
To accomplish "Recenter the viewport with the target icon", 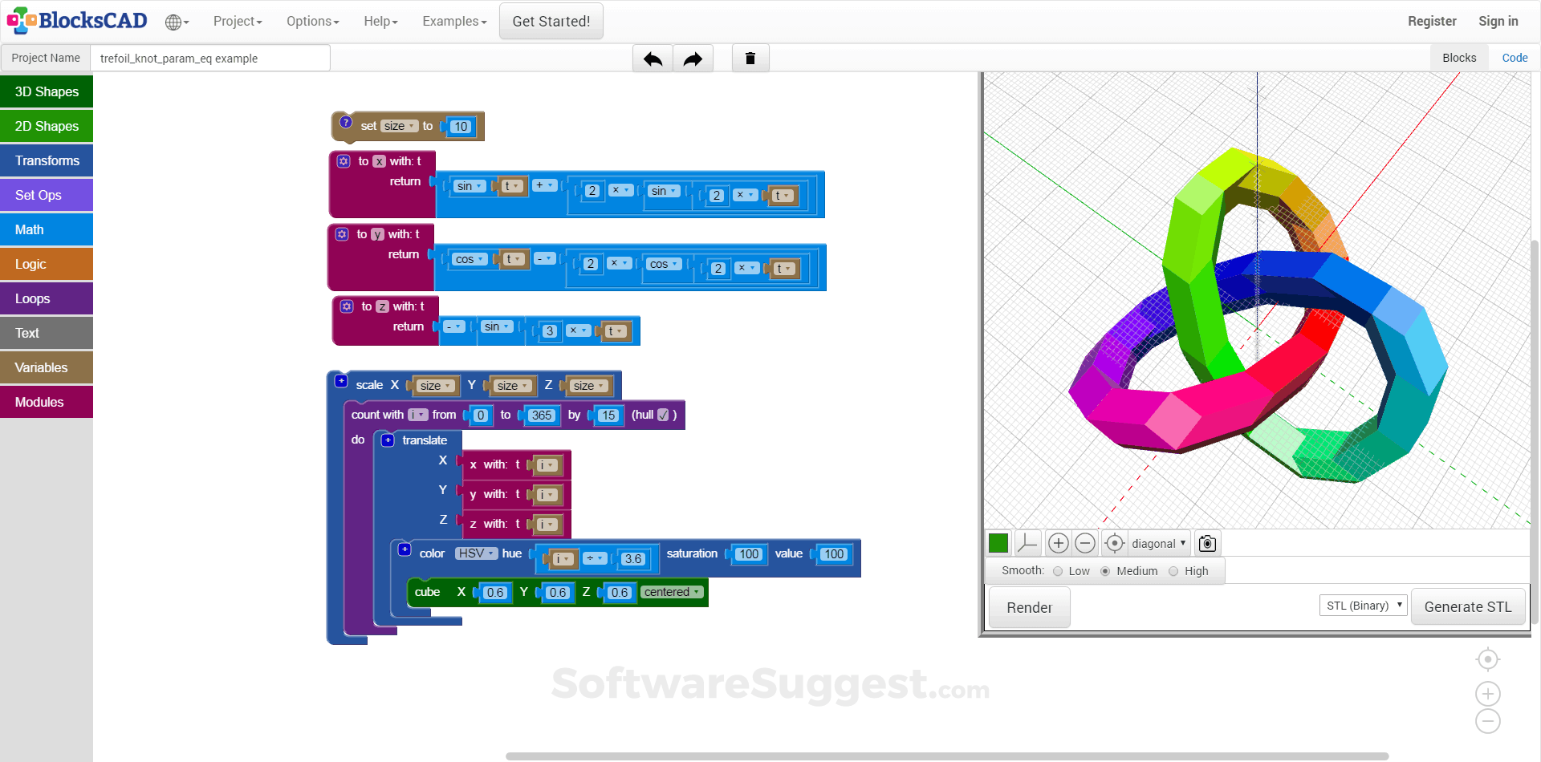I will pyautogui.click(x=1114, y=543).
